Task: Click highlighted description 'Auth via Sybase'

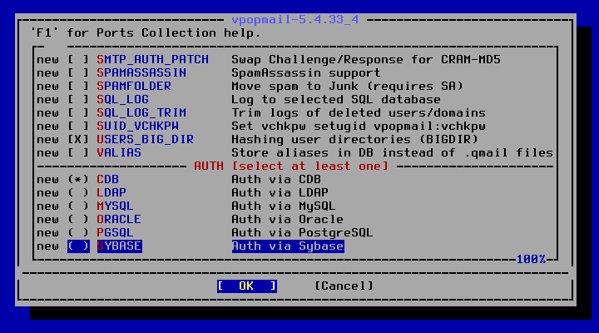Action: 288,246
